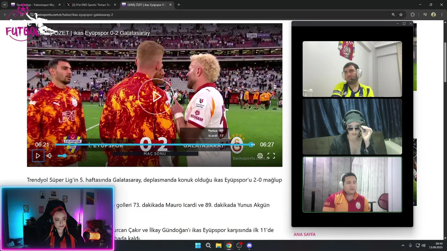Select the Galatasaray jersey webcam tile
Image resolution: width=447 pixels, height=251 pixels.
point(352,184)
